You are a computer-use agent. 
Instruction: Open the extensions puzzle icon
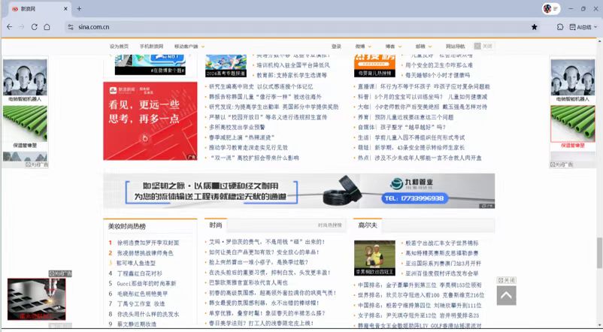click(560, 27)
